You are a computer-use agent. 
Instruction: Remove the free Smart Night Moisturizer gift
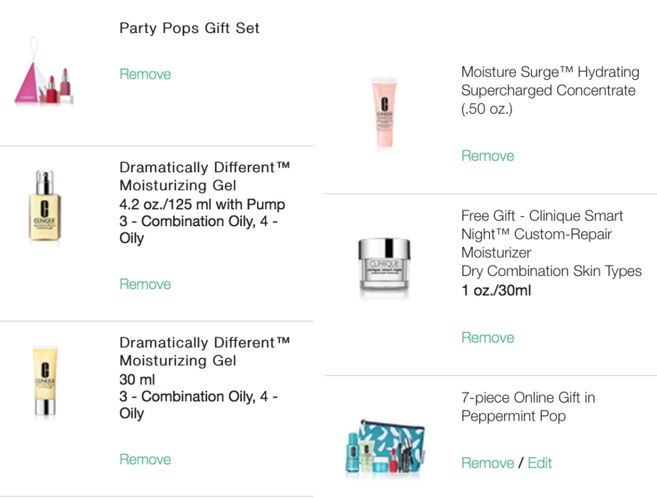tap(488, 338)
